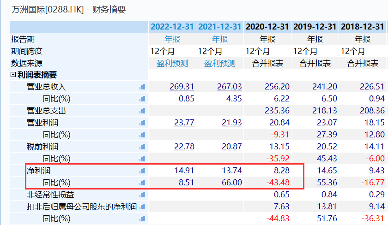Click chart icon on 净利润 同比(%) row
The width and height of the screenshot is (388, 225).
coord(142,183)
